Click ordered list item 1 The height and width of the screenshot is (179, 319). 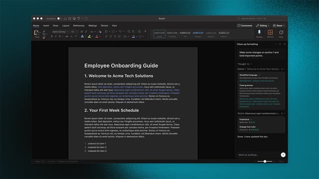point(97,144)
